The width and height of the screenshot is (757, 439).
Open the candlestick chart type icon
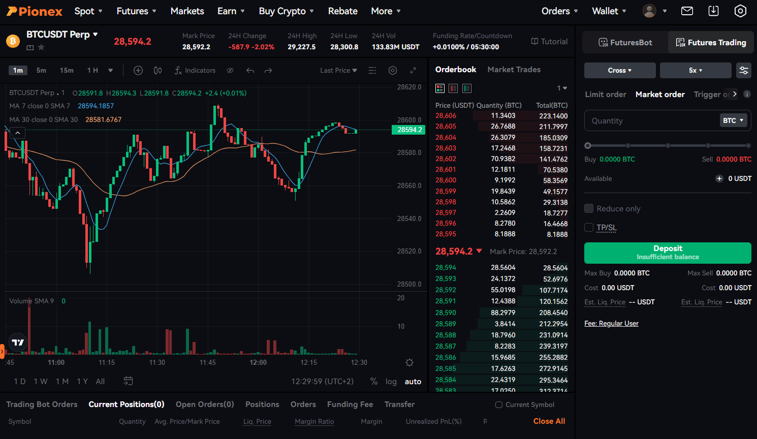[158, 71]
